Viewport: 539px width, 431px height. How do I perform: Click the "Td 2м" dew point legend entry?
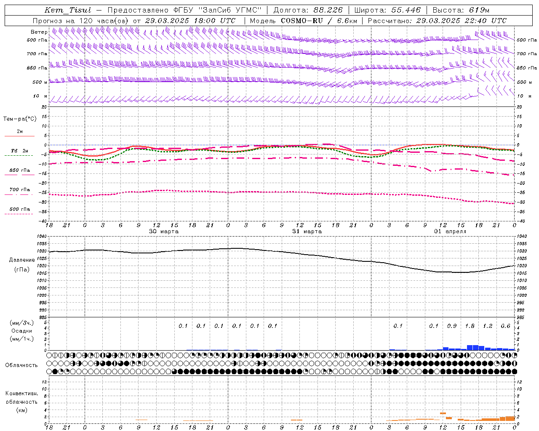click(20, 151)
